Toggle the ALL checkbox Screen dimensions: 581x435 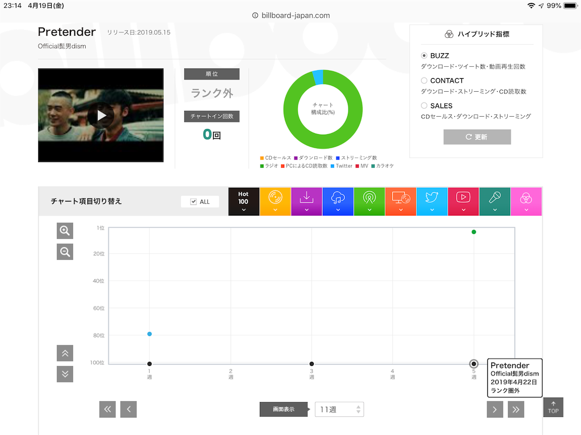193,202
